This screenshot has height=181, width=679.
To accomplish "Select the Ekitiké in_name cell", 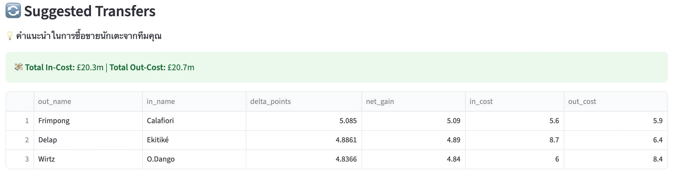I will click(x=194, y=140).
